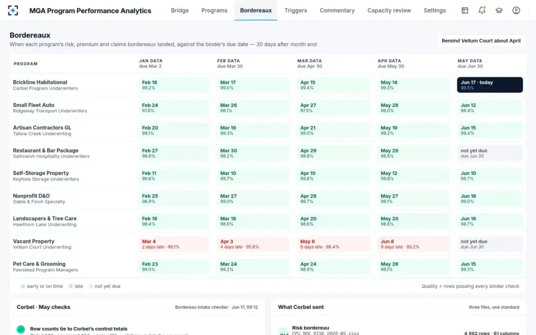Select Restaurant & Bar Package program name

(x=46, y=151)
